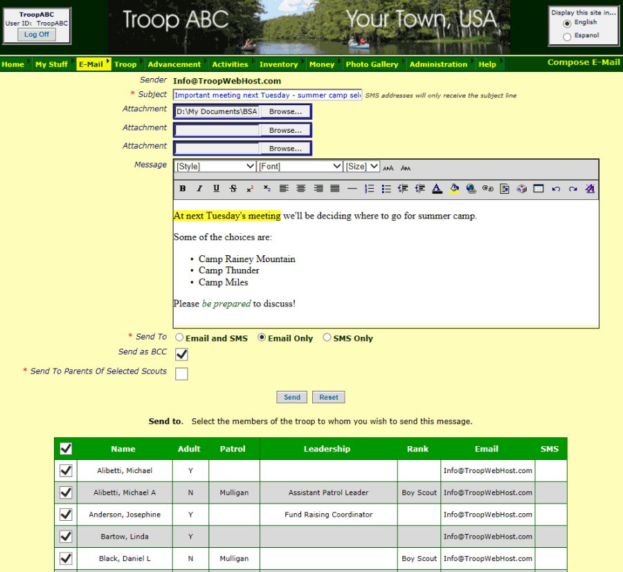The width and height of the screenshot is (623, 572).
Task: Switch the site language to Espanol
Action: (567, 37)
